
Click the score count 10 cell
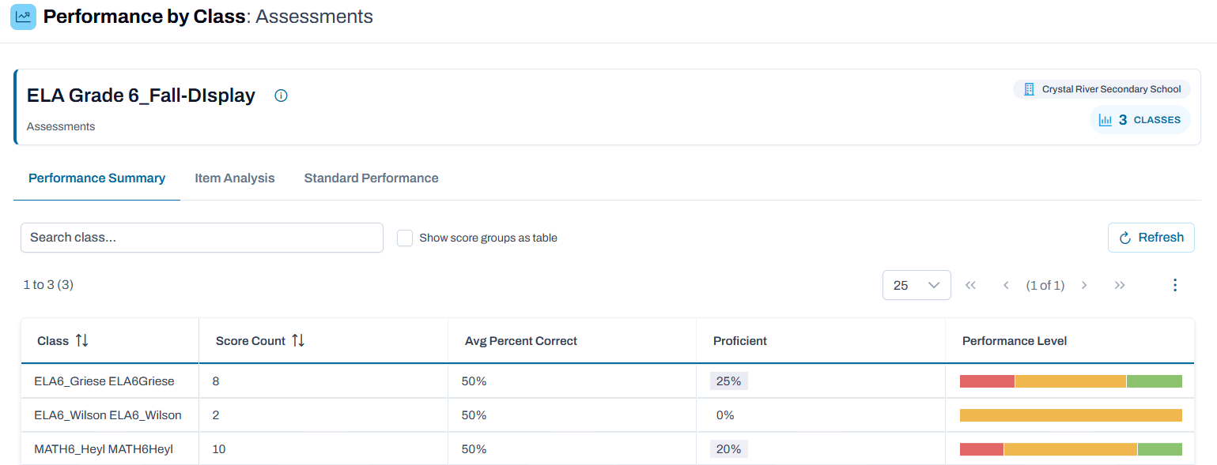(323, 449)
